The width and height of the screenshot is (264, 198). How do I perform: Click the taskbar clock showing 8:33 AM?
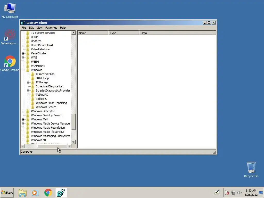(251, 193)
